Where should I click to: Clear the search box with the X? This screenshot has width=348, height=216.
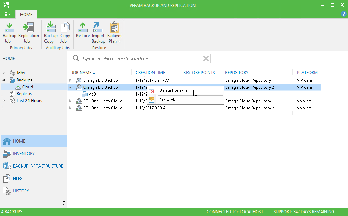pos(206,58)
